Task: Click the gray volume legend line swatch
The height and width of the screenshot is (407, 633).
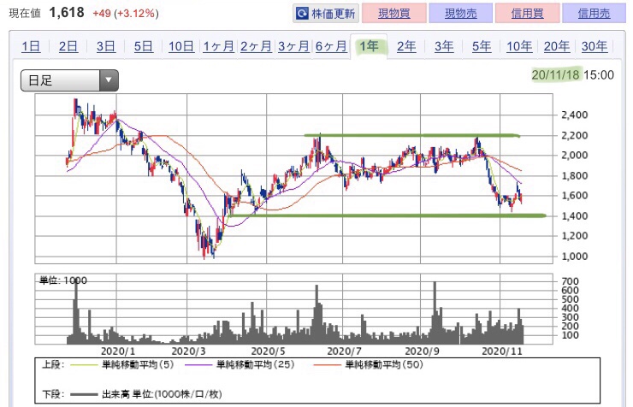Action: pyautogui.click(x=84, y=394)
